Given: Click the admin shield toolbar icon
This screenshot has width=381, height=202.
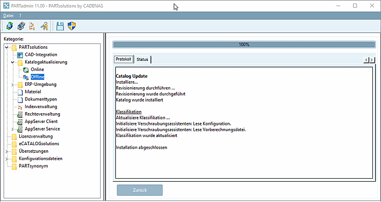Looking at the screenshot, I should pyautogui.click(x=72, y=26).
